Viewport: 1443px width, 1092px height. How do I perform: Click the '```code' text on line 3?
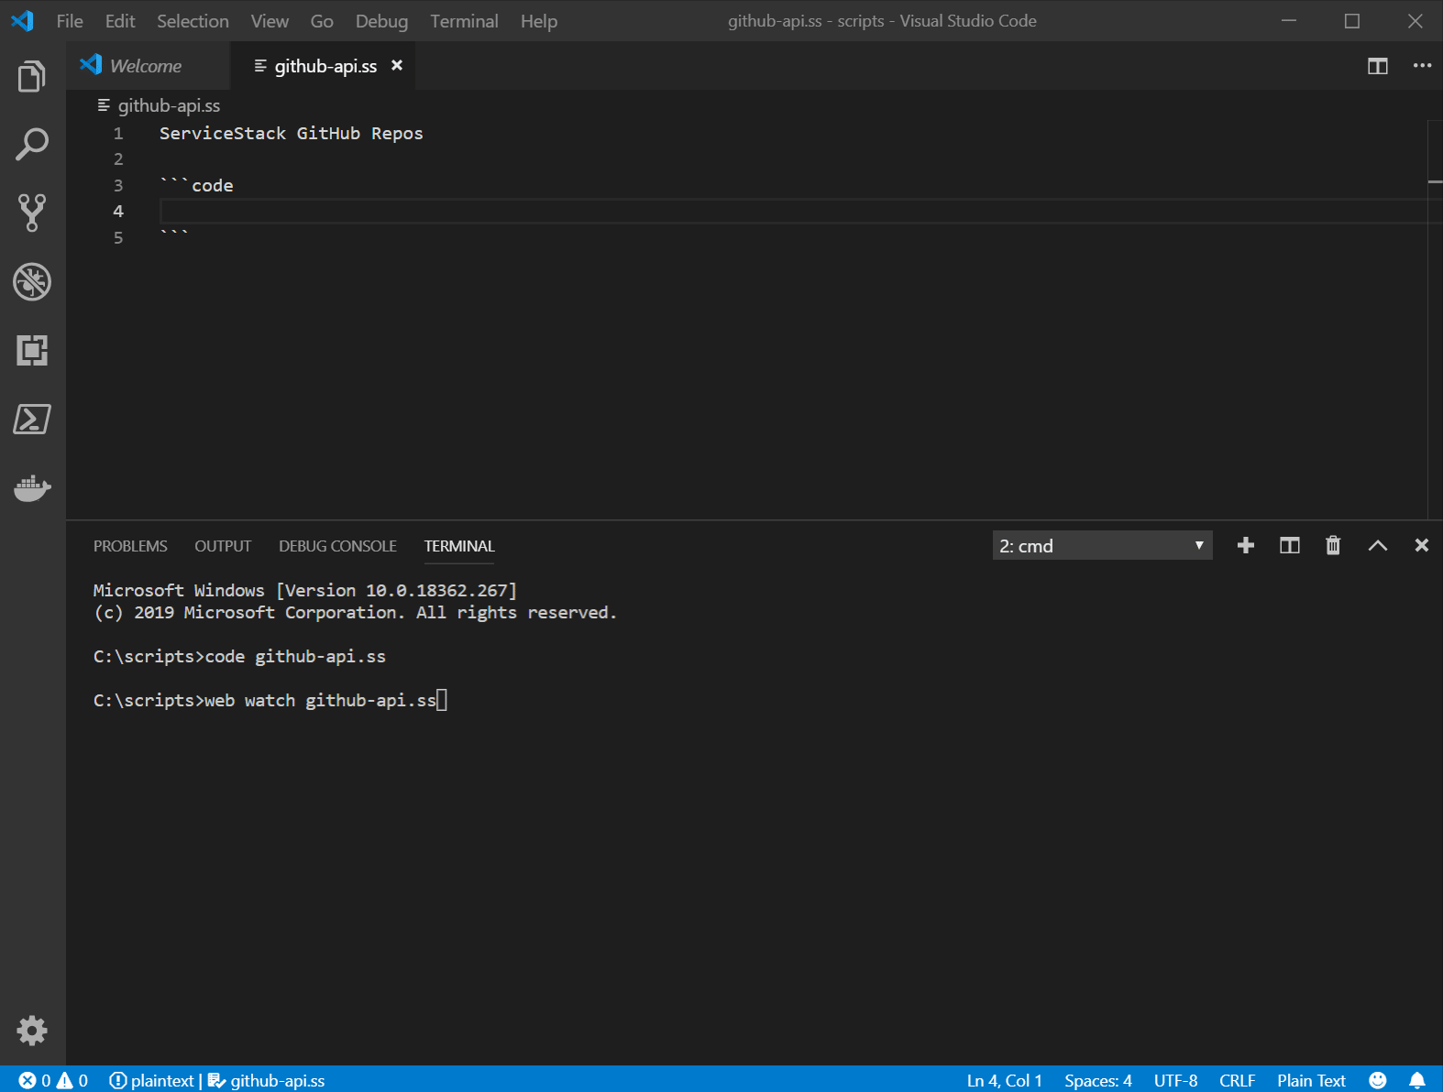(196, 185)
